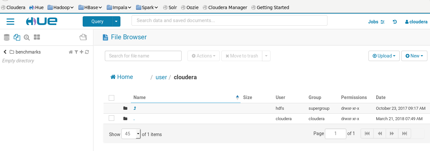The width and height of the screenshot is (430, 151).
Task: Open the hamburger menu beside the Hue logo
Action: 10,22
